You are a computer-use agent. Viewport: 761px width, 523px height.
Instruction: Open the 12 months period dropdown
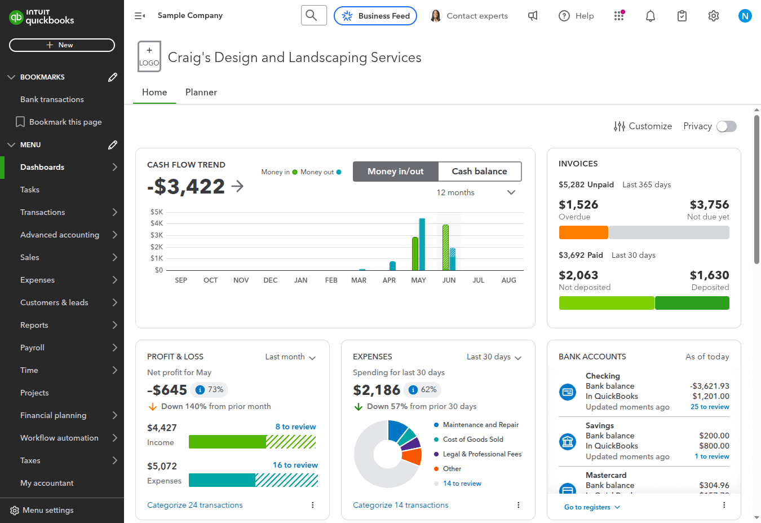[x=476, y=192]
